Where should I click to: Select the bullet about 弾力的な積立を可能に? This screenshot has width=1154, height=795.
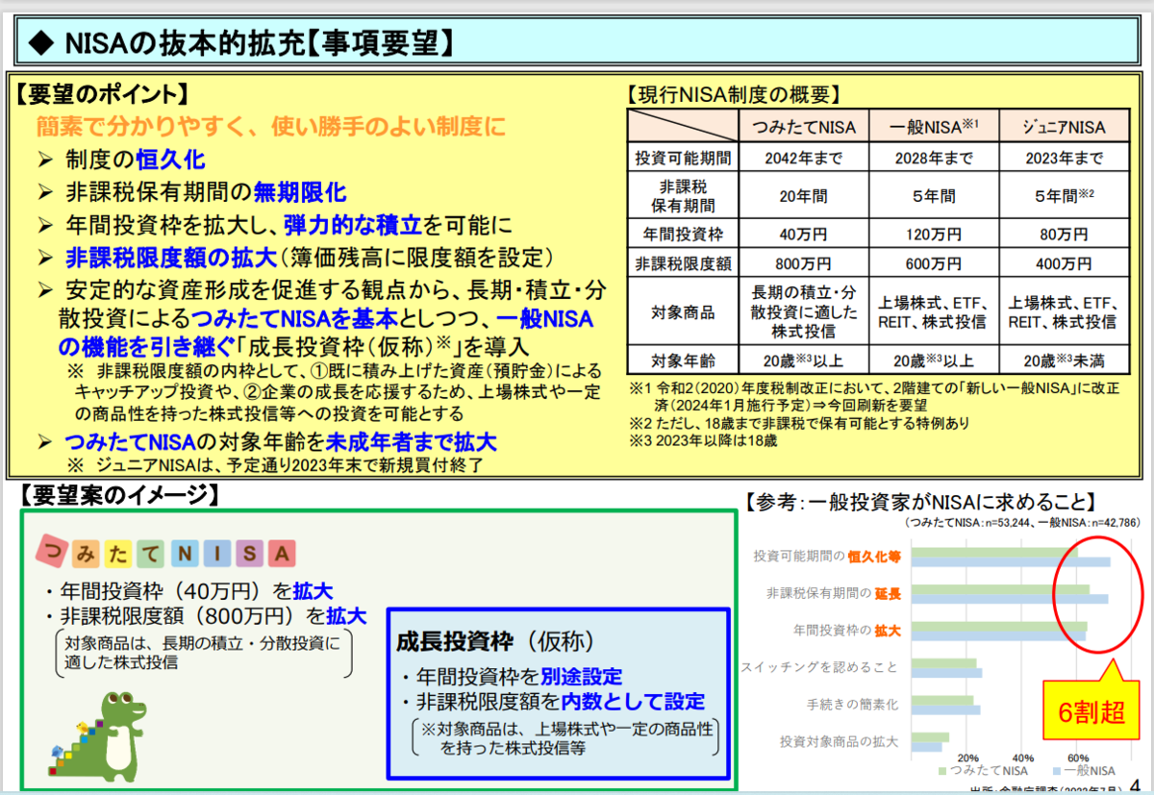[x=275, y=225]
